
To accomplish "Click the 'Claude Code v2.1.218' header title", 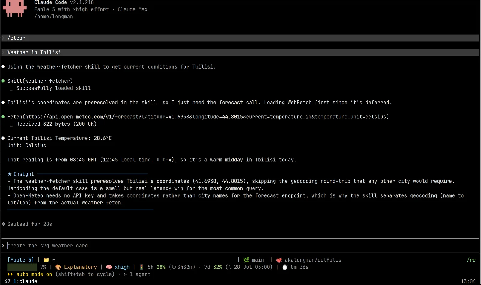I will [x=64, y=2].
